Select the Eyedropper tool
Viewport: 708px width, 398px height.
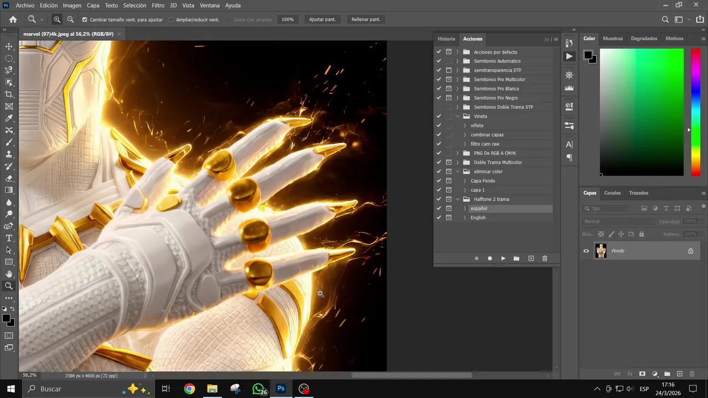(x=9, y=118)
